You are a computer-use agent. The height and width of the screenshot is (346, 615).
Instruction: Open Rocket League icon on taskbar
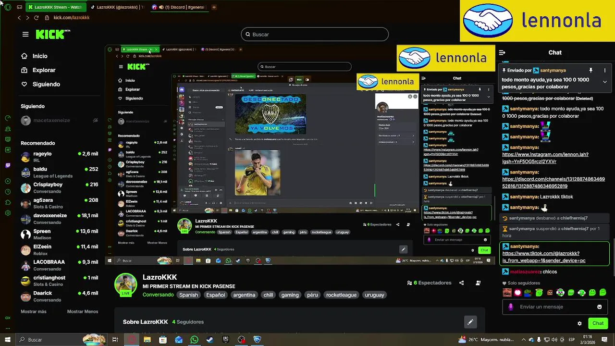(257, 340)
